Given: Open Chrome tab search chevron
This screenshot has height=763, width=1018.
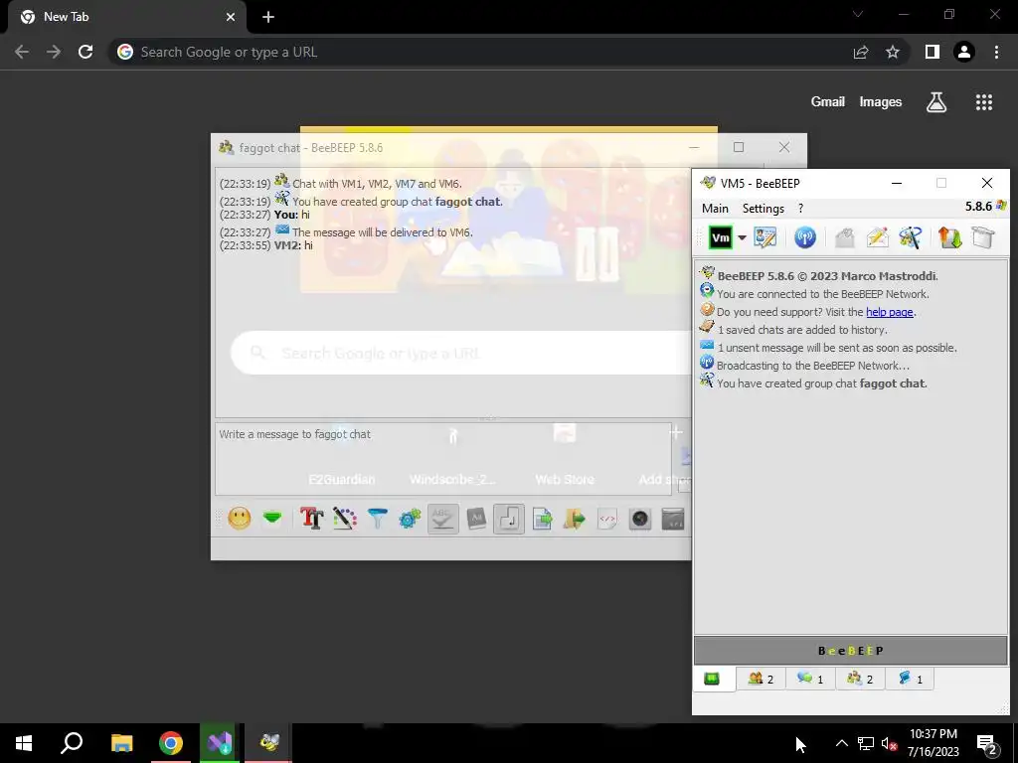Looking at the screenshot, I should point(858,14).
